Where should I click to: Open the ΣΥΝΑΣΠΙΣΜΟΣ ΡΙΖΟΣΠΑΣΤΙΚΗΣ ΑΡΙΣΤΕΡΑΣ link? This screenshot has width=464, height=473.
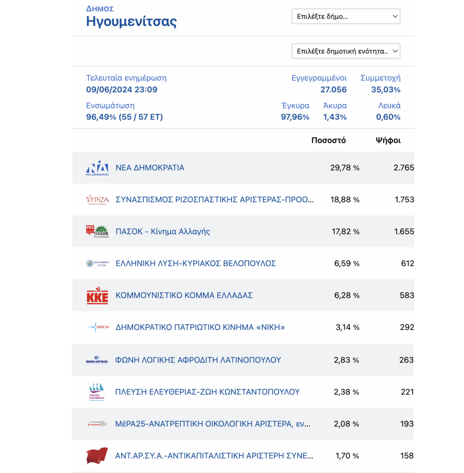(214, 200)
